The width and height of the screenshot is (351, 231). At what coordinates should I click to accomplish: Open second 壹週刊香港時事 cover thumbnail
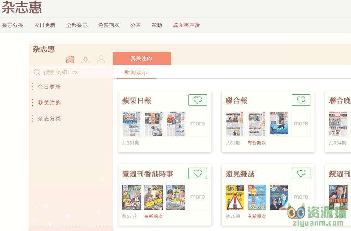point(154,197)
